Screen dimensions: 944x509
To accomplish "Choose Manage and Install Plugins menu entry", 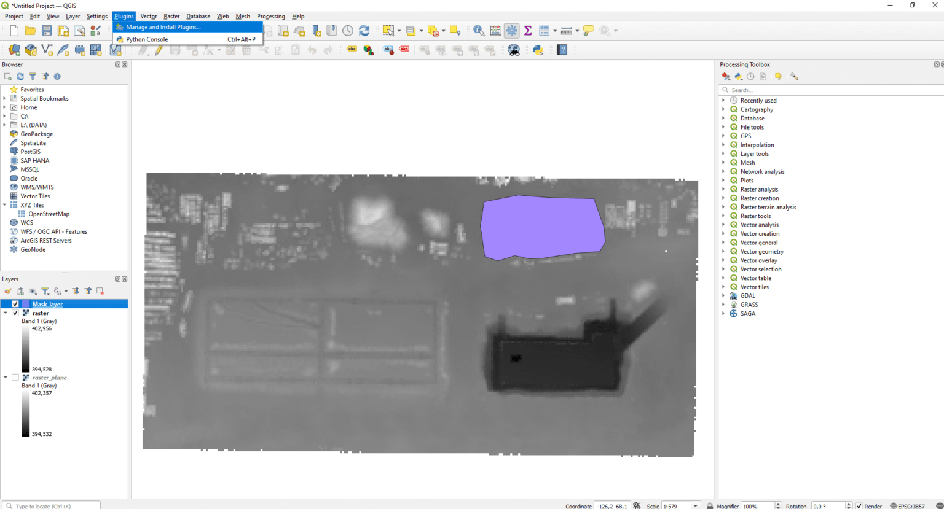I will pyautogui.click(x=163, y=27).
